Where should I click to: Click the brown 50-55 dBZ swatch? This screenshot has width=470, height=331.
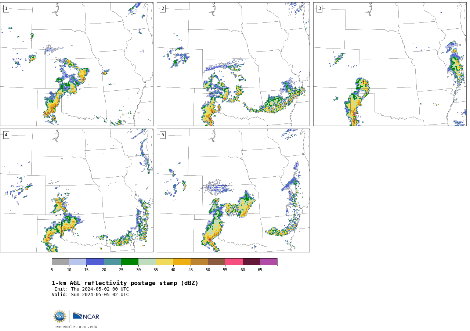tap(216, 262)
